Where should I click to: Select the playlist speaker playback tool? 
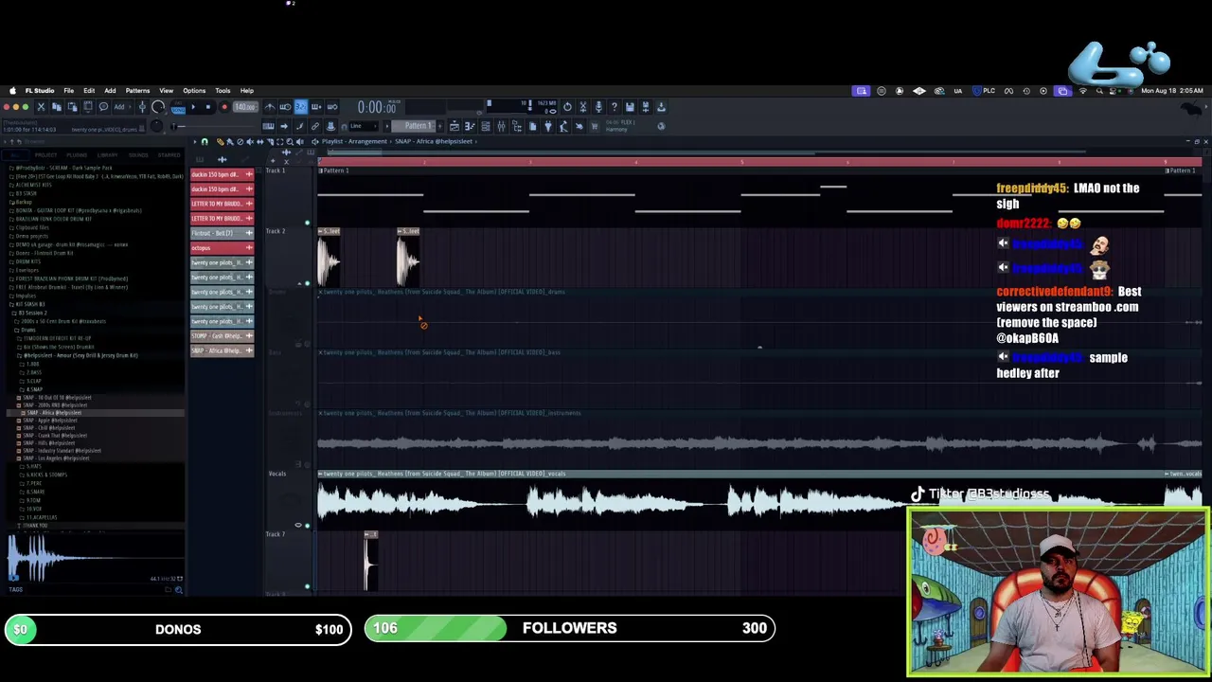(300, 142)
